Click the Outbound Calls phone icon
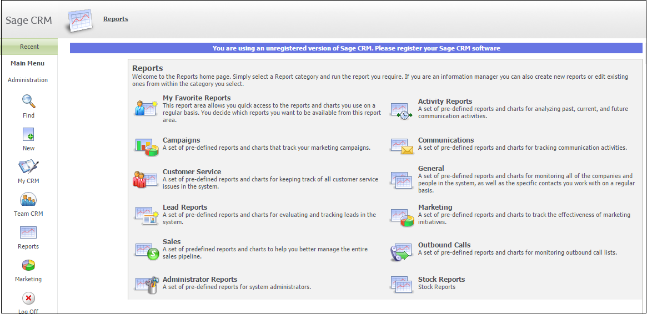This screenshot has width=647, height=314. [x=402, y=252]
